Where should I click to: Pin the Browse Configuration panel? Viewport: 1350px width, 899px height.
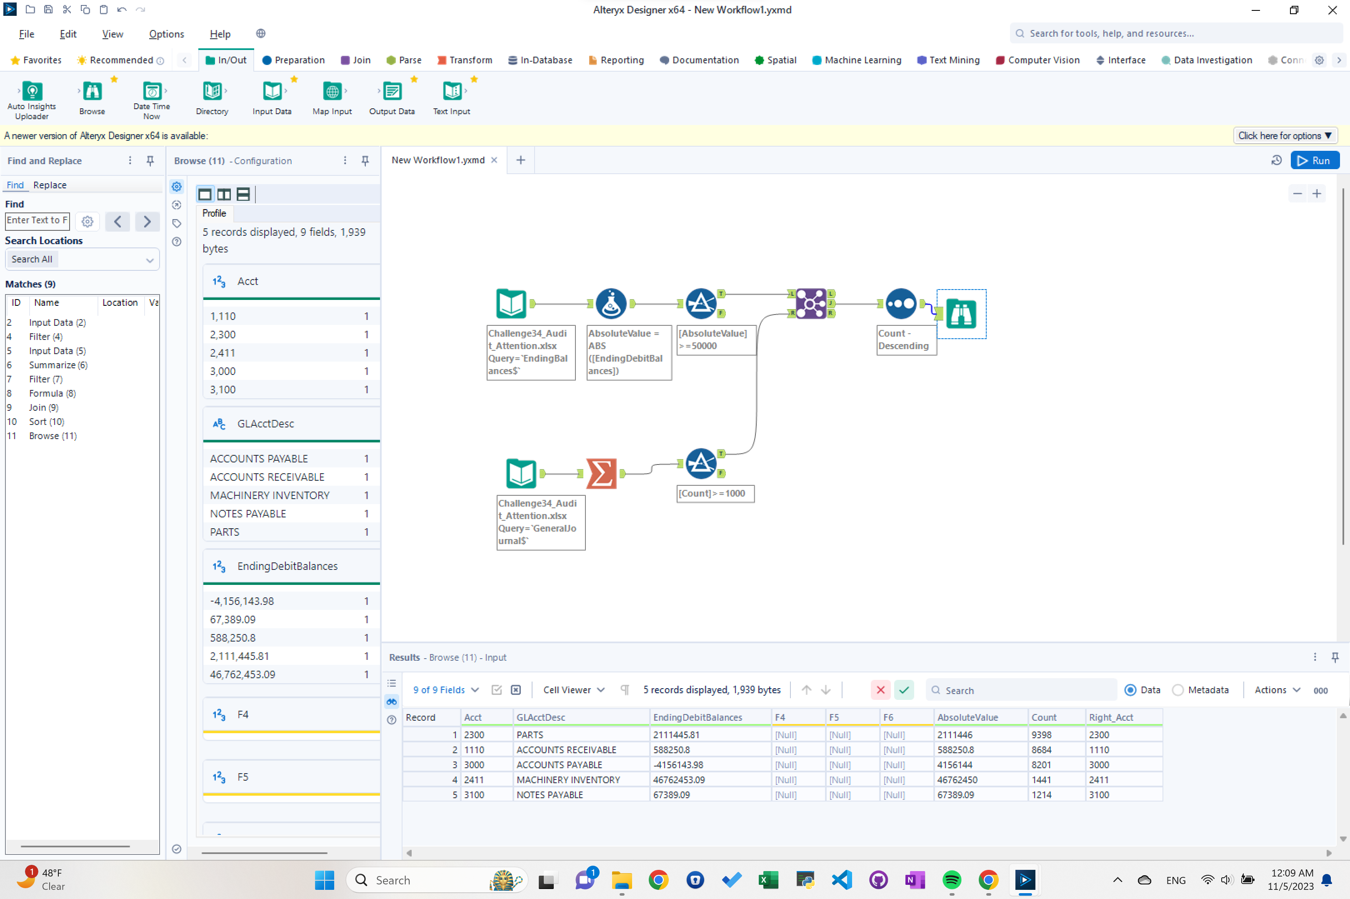[365, 160]
